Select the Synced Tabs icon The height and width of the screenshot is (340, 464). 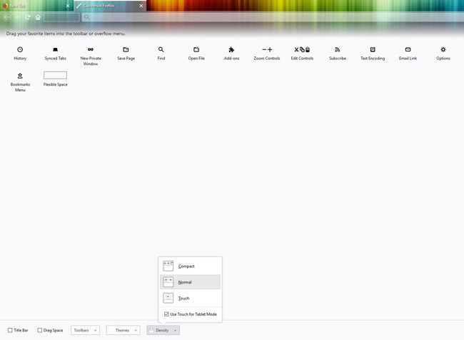55,50
